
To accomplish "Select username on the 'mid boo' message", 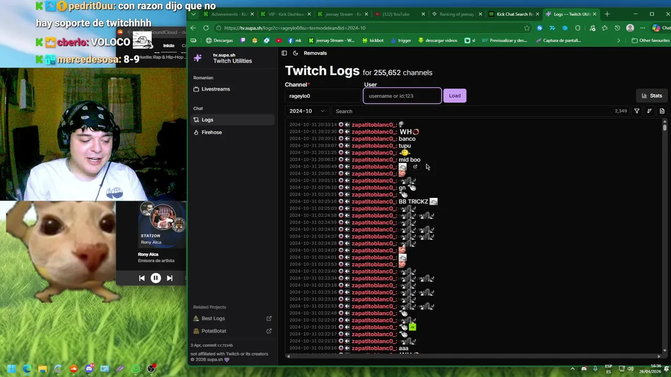I will pyautogui.click(x=374, y=160).
